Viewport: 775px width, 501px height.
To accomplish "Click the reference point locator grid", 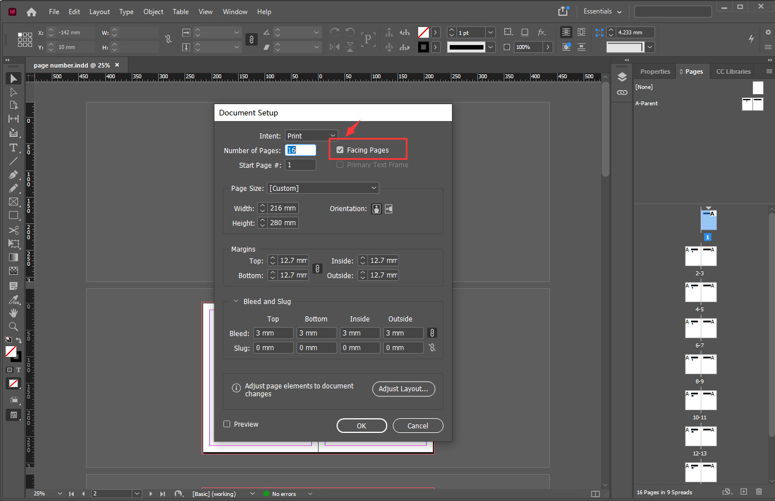I will [25, 39].
